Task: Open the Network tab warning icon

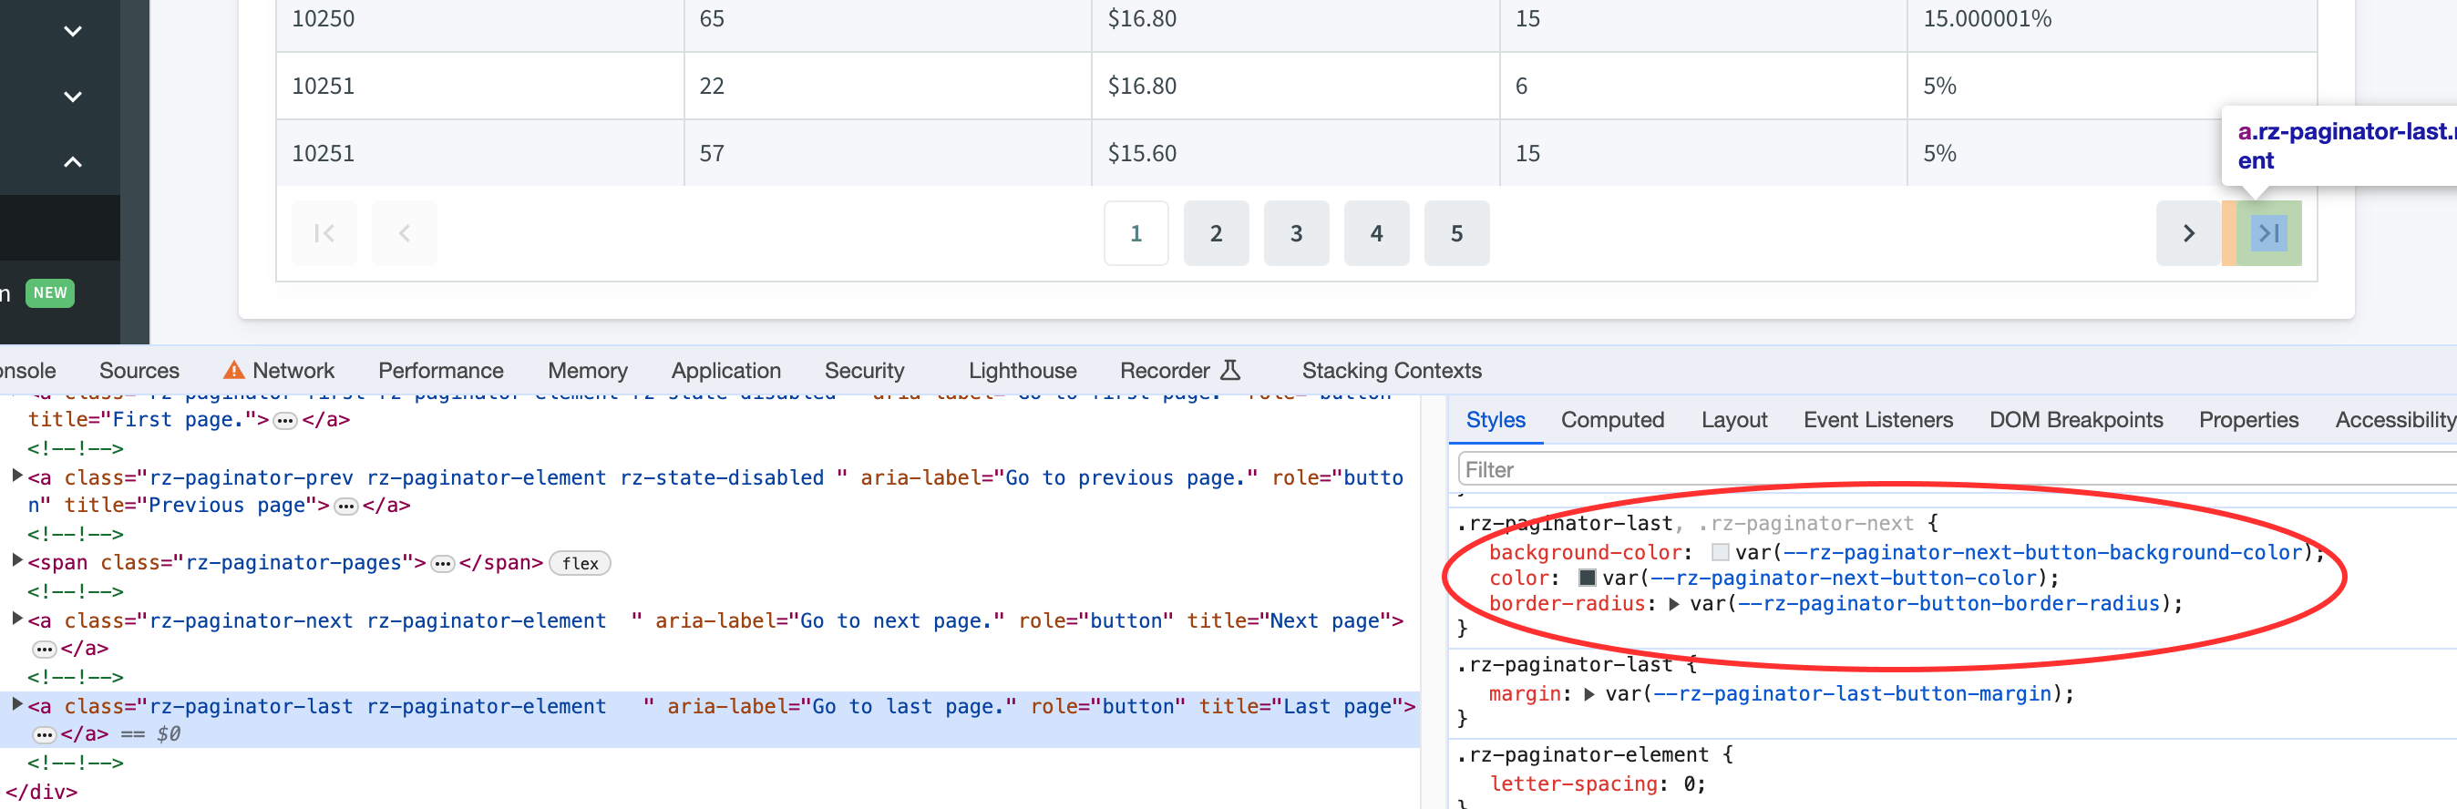Action: coord(233,370)
